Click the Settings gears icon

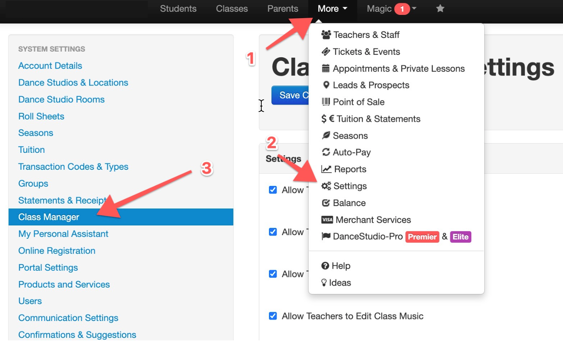(x=326, y=186)
